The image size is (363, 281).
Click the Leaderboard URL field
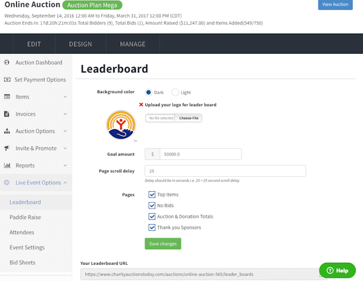204,274
